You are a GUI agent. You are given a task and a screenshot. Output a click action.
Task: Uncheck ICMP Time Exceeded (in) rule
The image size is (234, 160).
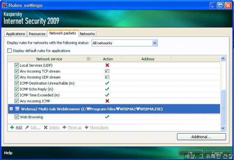tap(17, 95)
